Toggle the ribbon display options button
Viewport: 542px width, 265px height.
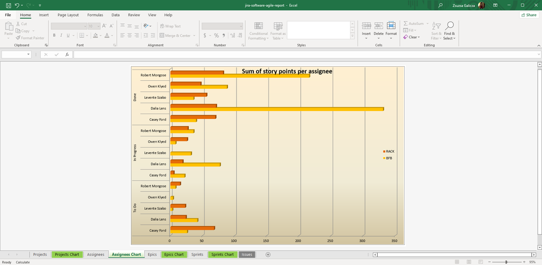(x=495, y=5)
